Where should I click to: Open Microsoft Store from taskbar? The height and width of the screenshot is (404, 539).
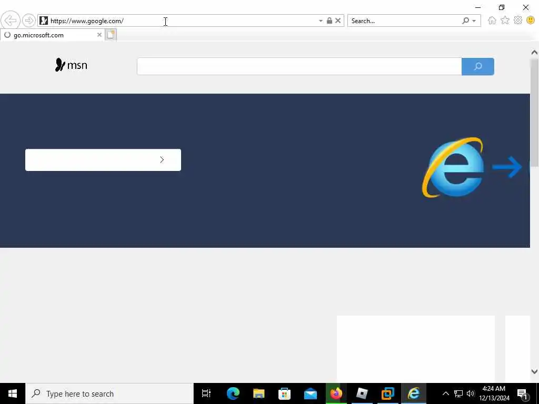[x=284, y=393]
